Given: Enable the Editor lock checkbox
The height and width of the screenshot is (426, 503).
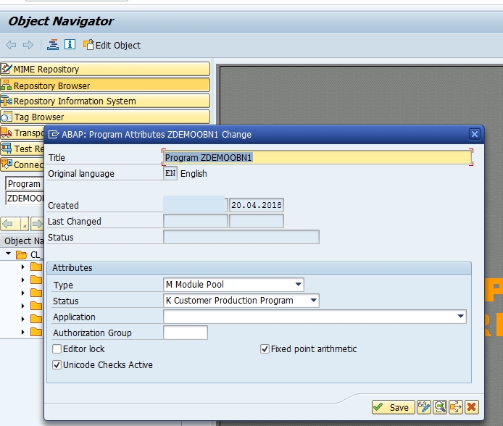Looking at the screenshot, I should (57, 348).
